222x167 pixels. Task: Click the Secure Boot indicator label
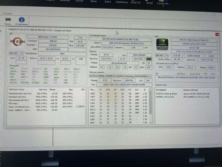coord(195,74)
